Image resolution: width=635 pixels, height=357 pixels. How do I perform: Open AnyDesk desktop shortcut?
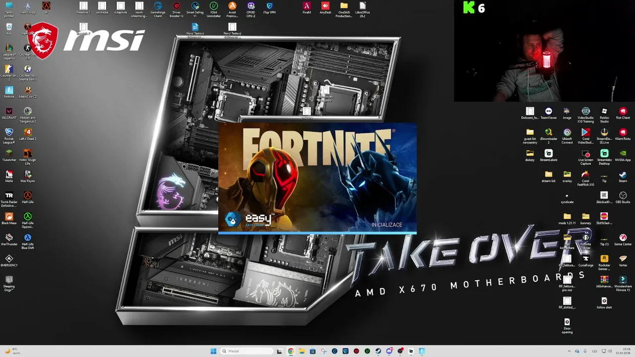tap(325, 8)
